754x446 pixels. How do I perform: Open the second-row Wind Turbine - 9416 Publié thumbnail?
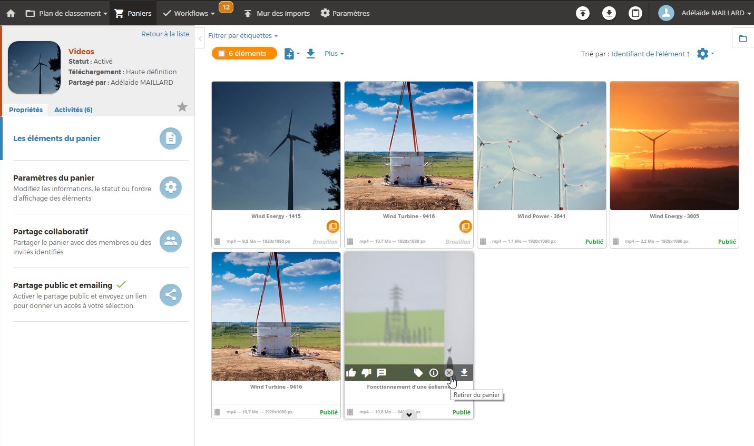[x=276, y=316]
